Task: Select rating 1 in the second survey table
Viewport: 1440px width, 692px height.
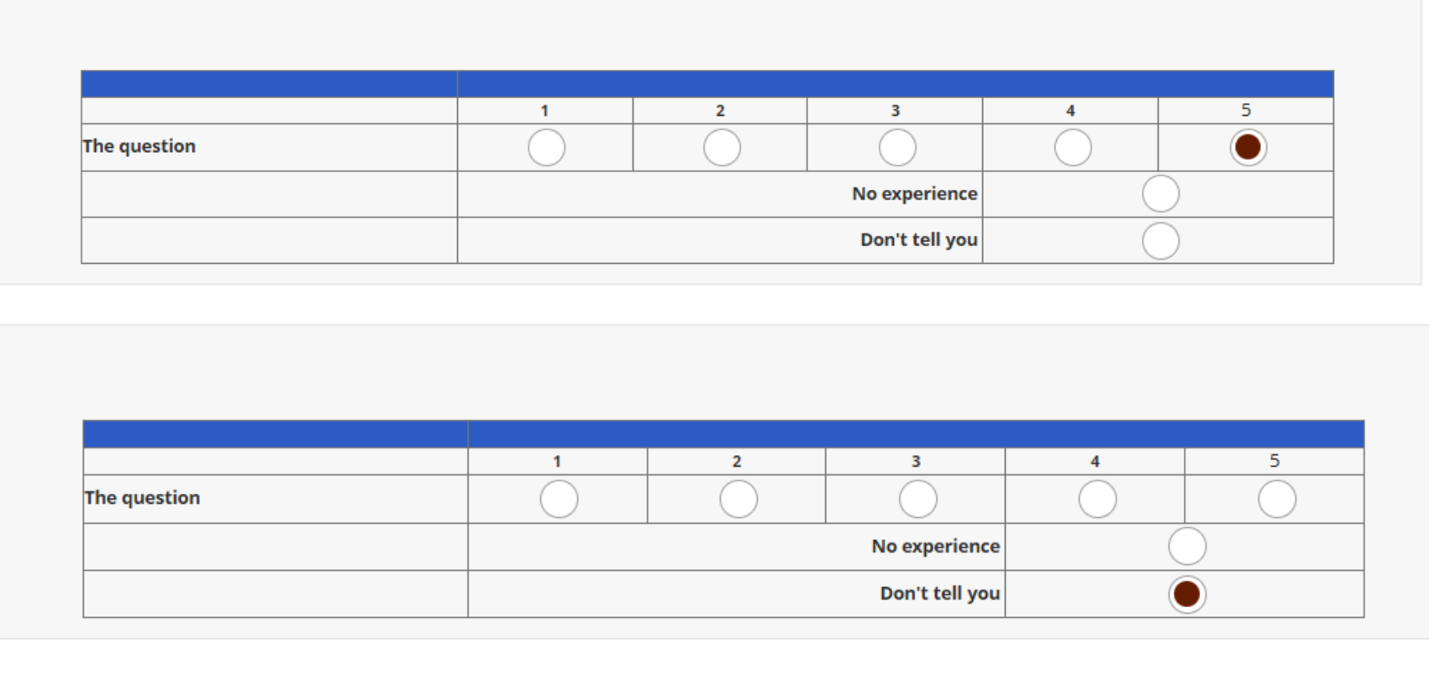Action: pos(559,500)
